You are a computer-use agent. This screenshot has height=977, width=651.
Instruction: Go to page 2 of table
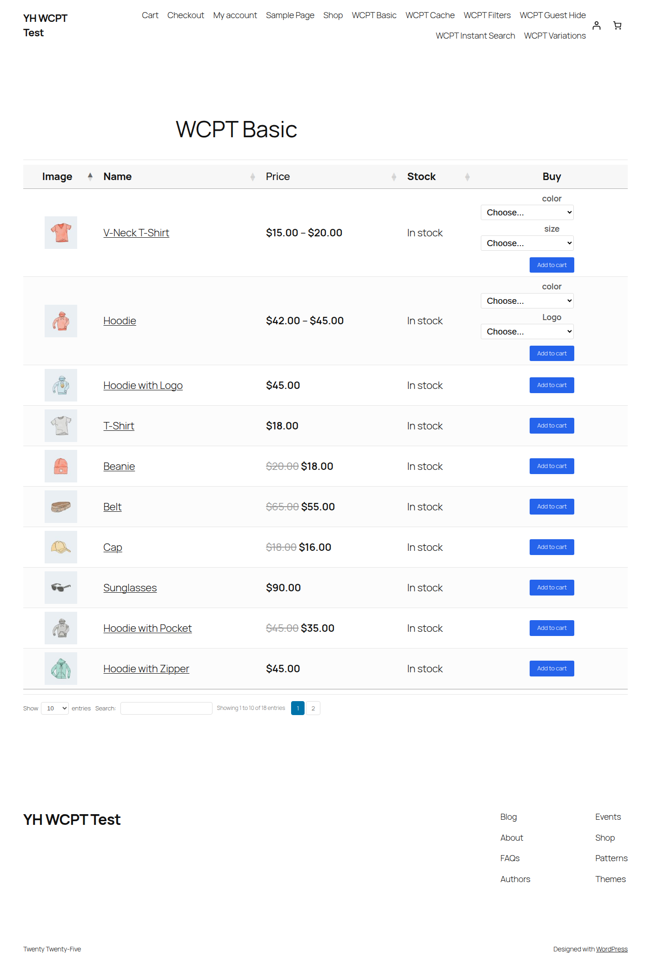pyautogui.click(x=313, y=708)
